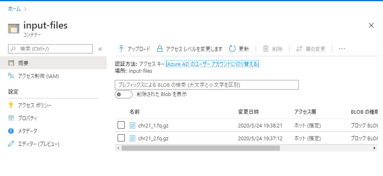
Task: Click Azure AD のユーザー アカウントに切り替える link
Action: pos(212,64)
